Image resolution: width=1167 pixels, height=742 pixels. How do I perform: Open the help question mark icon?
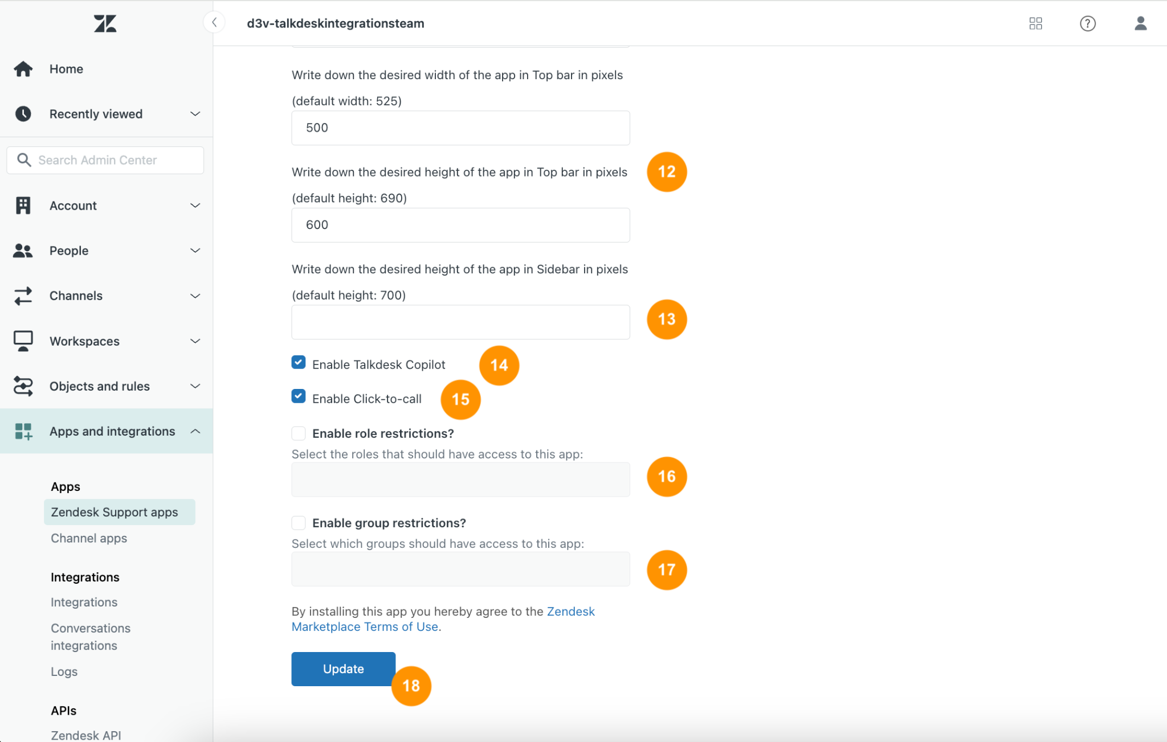coord(1087,23)
